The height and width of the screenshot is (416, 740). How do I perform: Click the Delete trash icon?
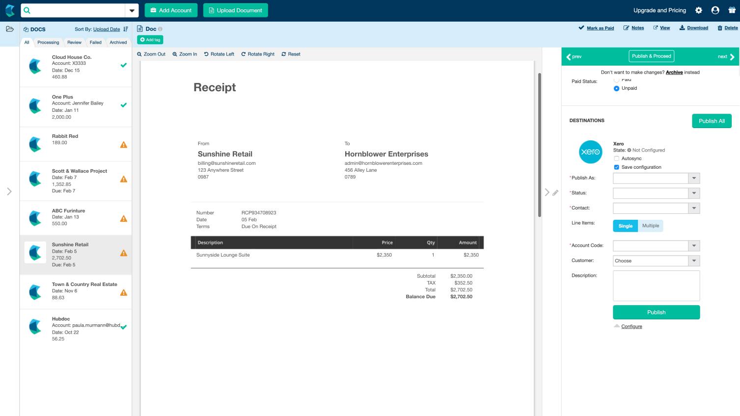(720, 28)
